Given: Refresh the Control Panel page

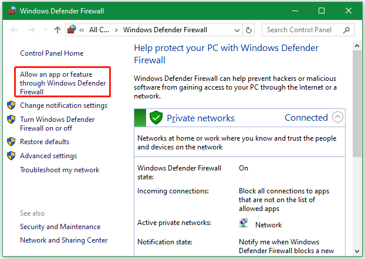Looking at the screenshot, I should point(249,30).
